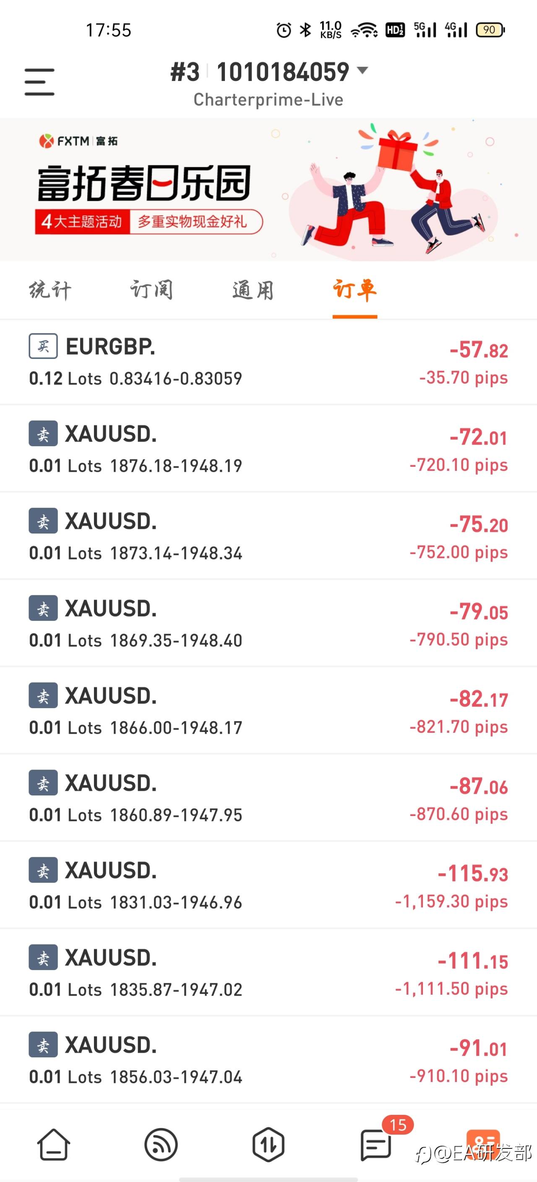Open the EURGBP order with -57.82 loss
This screenshot has height=1182, width=537.
tap(269, 362)
